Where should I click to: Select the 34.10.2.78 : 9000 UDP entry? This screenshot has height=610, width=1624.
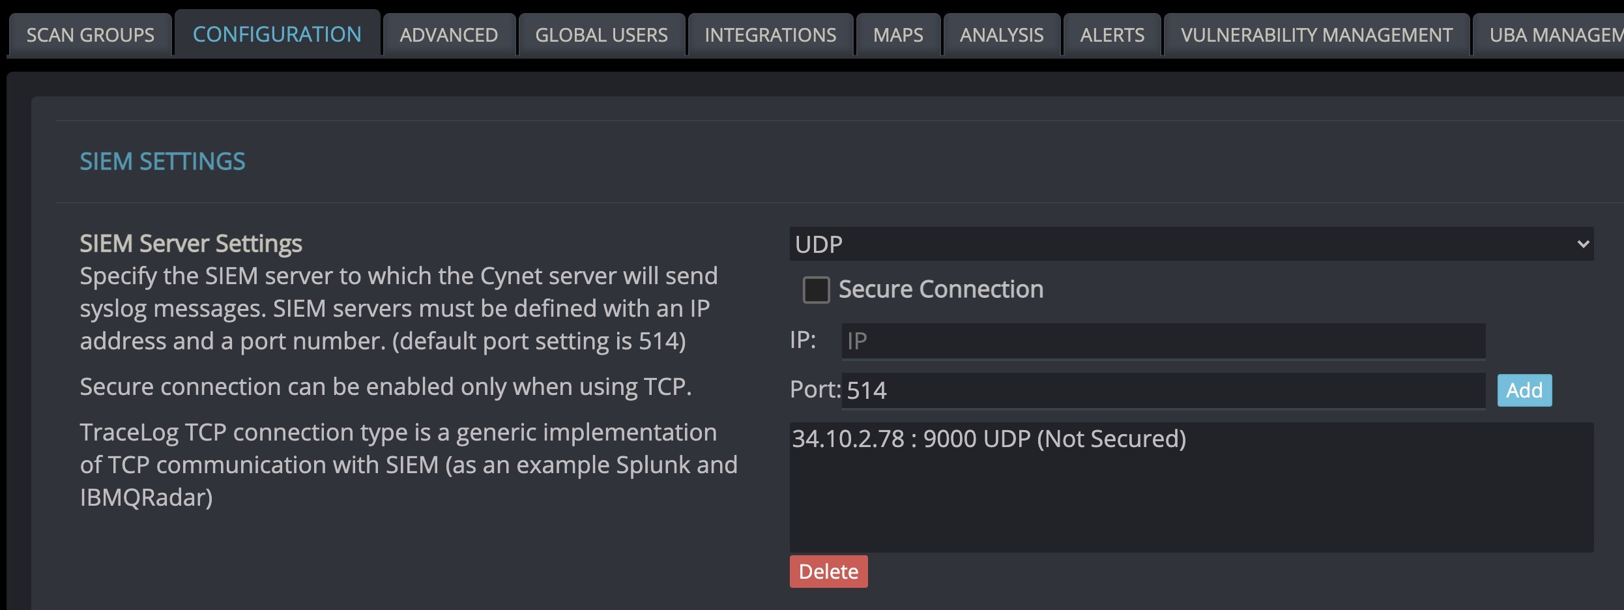[989, 439]
